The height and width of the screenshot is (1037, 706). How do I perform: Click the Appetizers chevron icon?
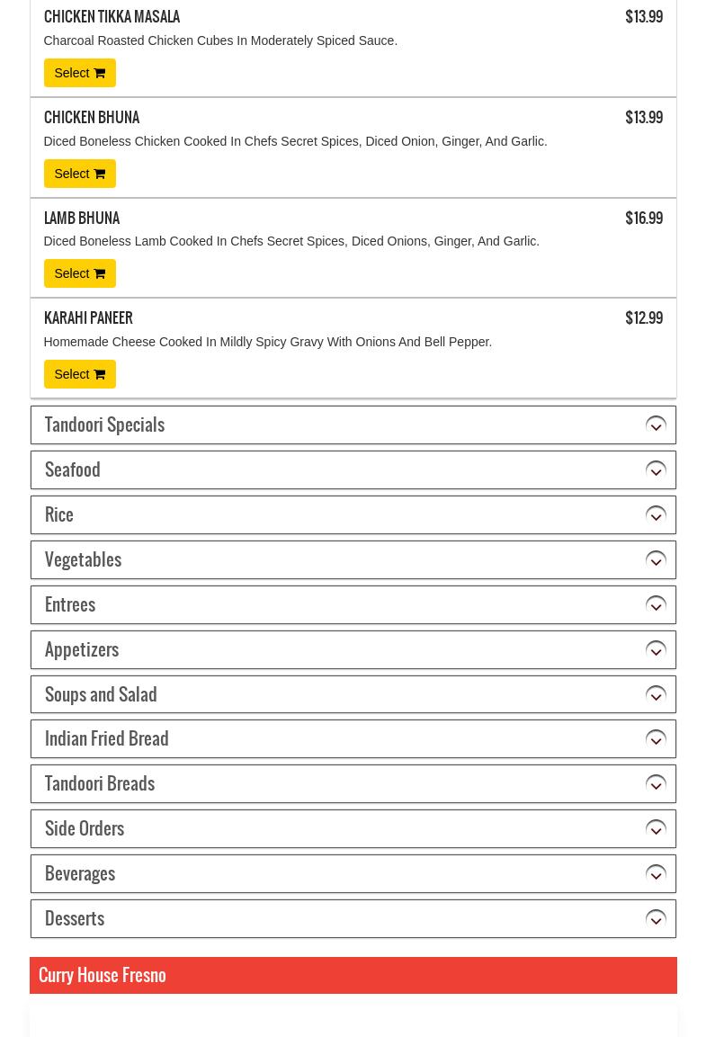coord(656,650)
